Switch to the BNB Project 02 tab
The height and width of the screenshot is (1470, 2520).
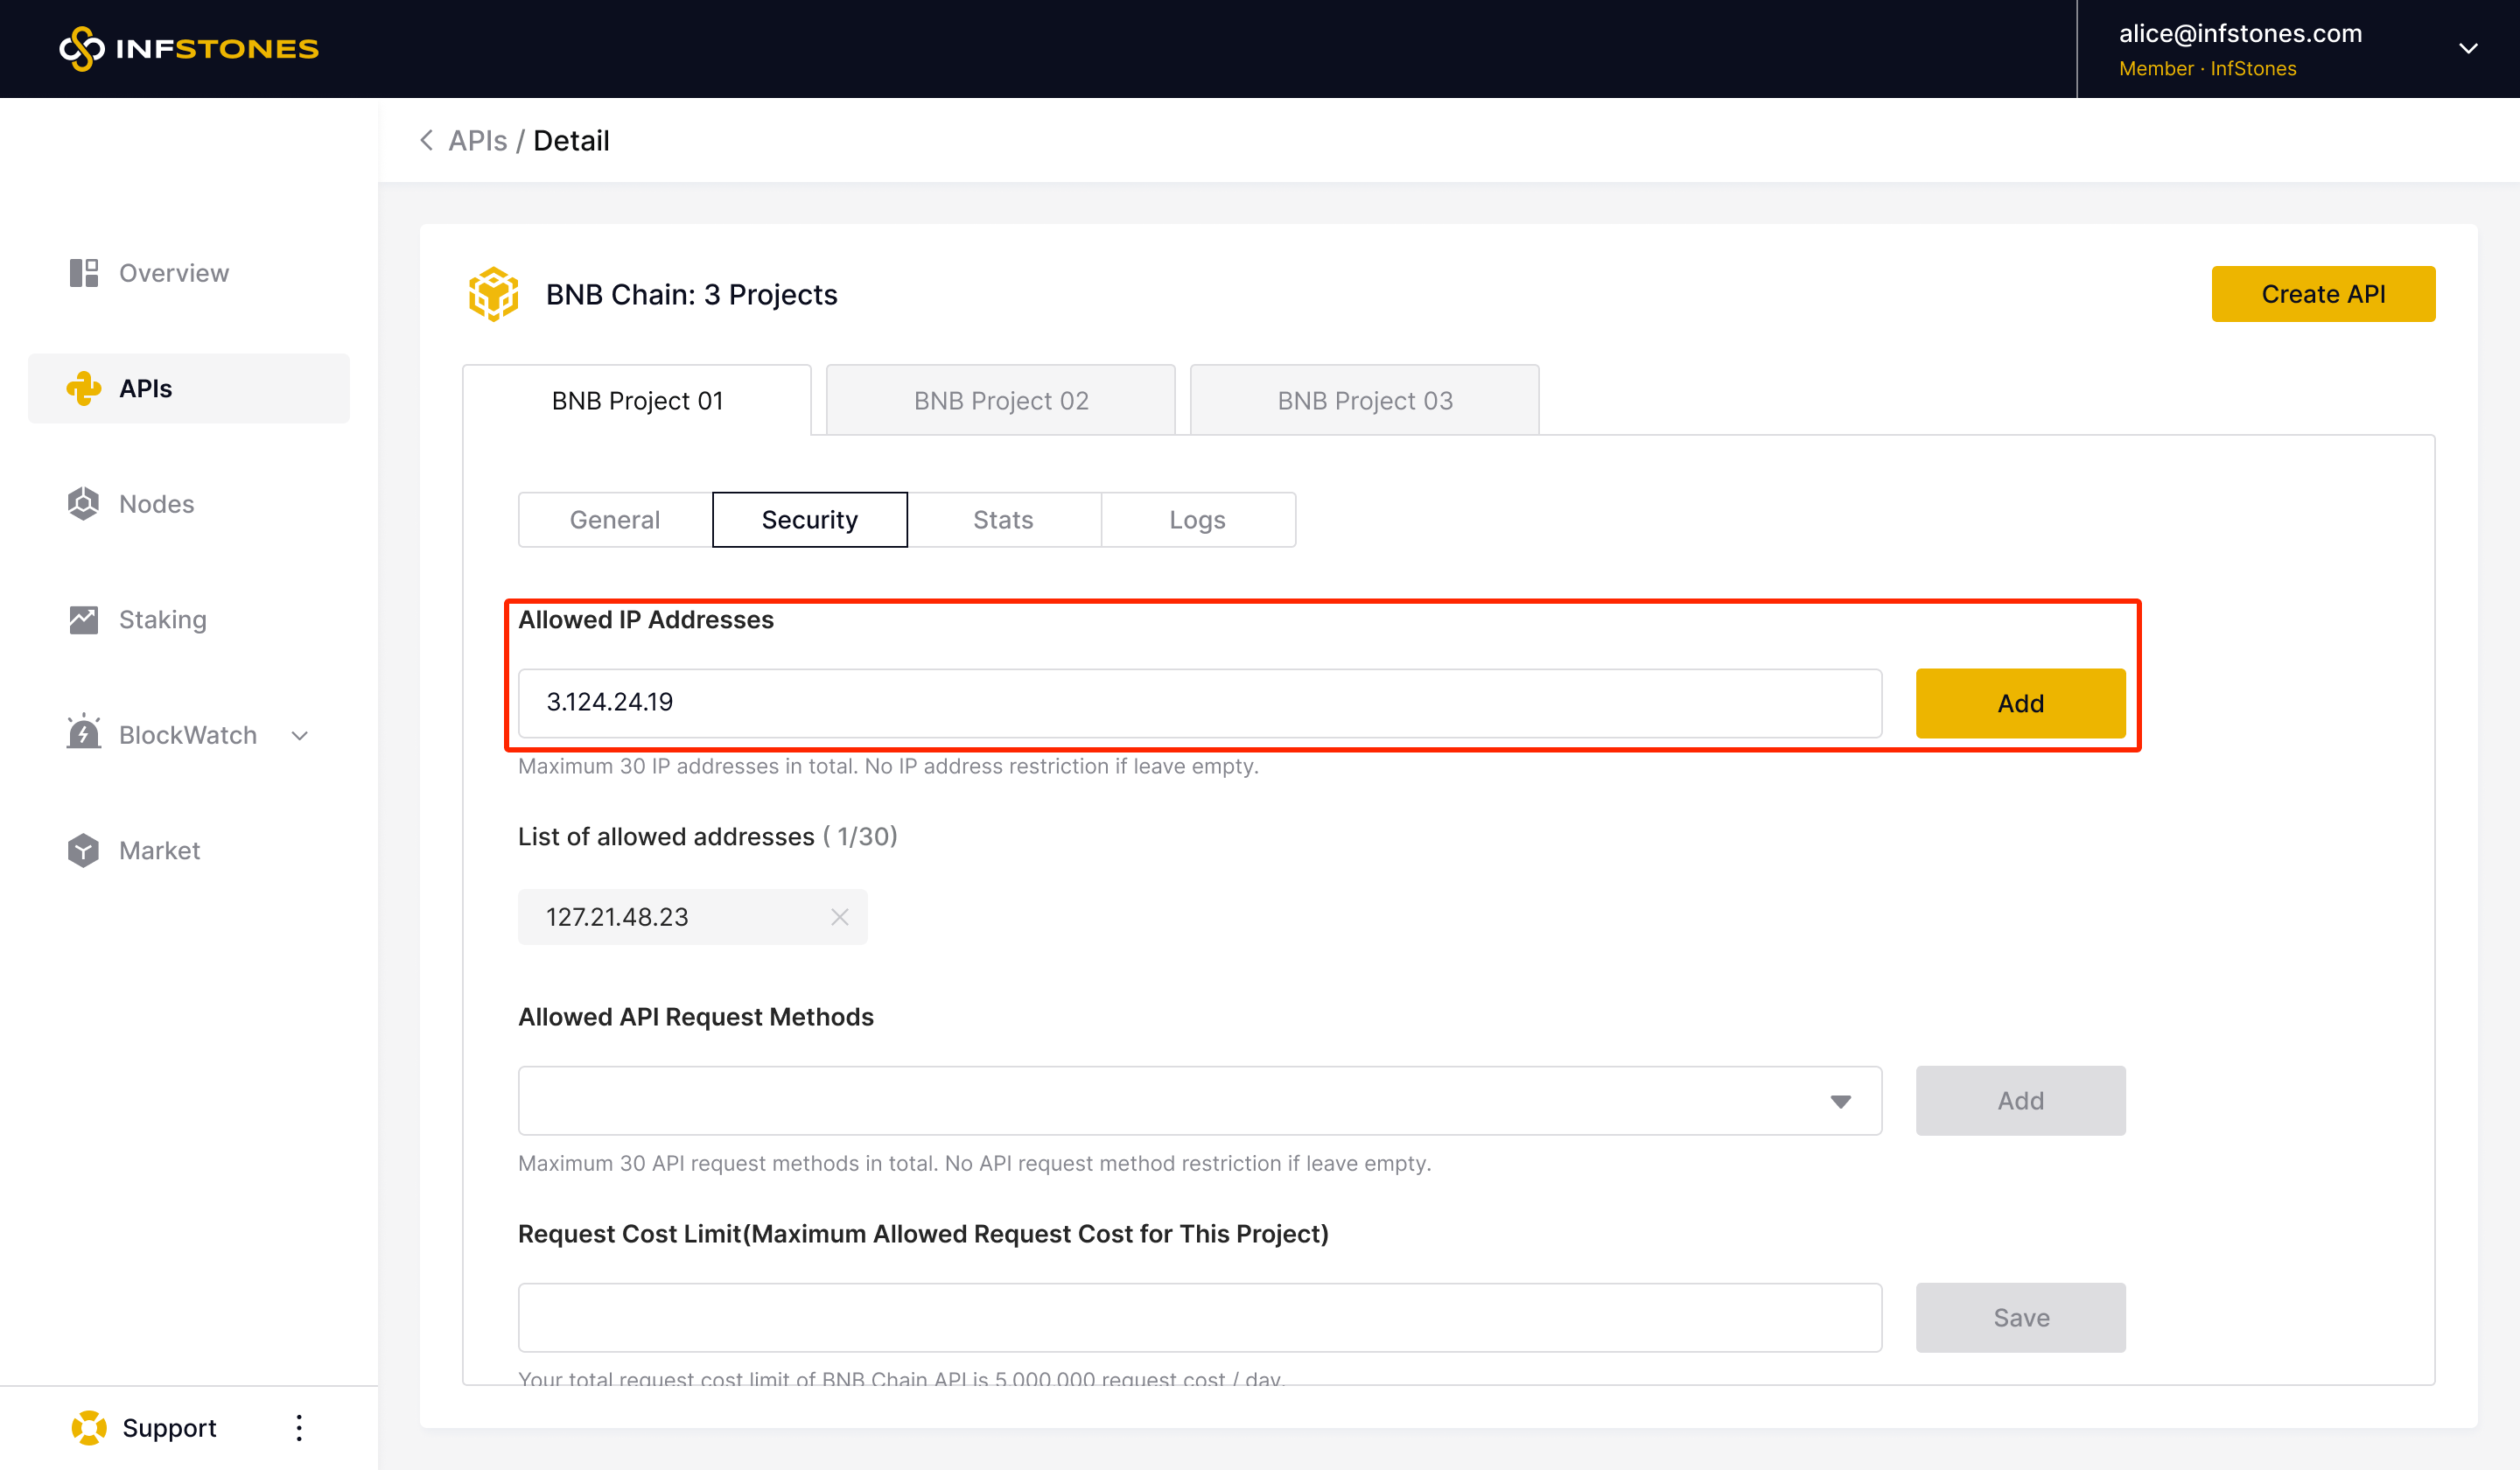[x=1000, y=400]
